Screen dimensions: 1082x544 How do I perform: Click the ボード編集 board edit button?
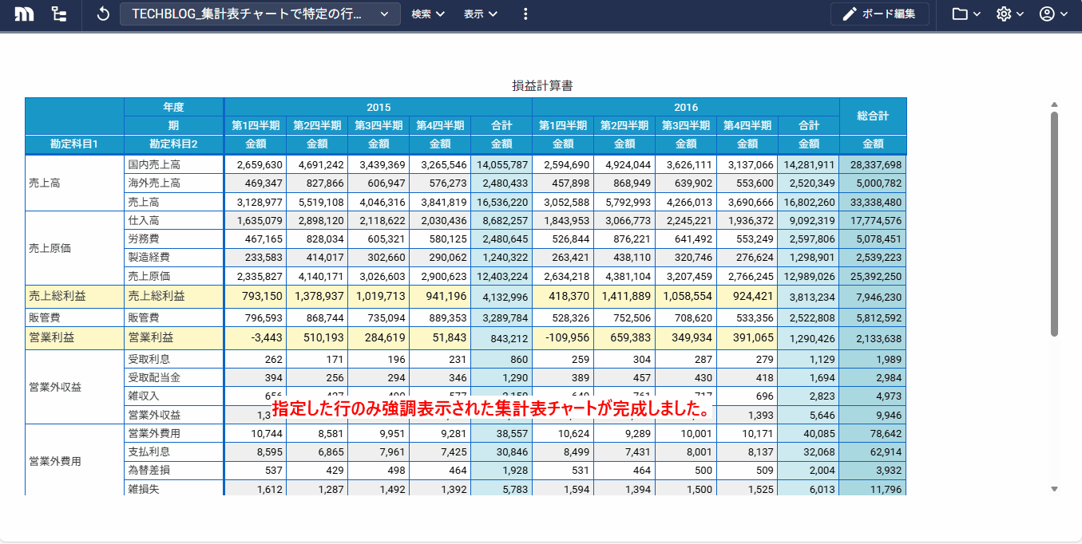pyautogui.click(x=879, y=14)
